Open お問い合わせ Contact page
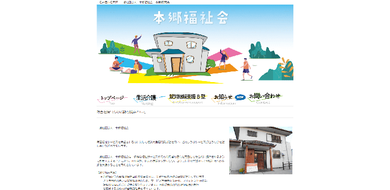 pos(265,98)
